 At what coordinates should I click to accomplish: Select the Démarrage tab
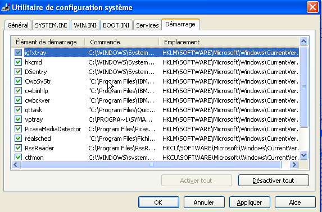click(x=180, y=25)
